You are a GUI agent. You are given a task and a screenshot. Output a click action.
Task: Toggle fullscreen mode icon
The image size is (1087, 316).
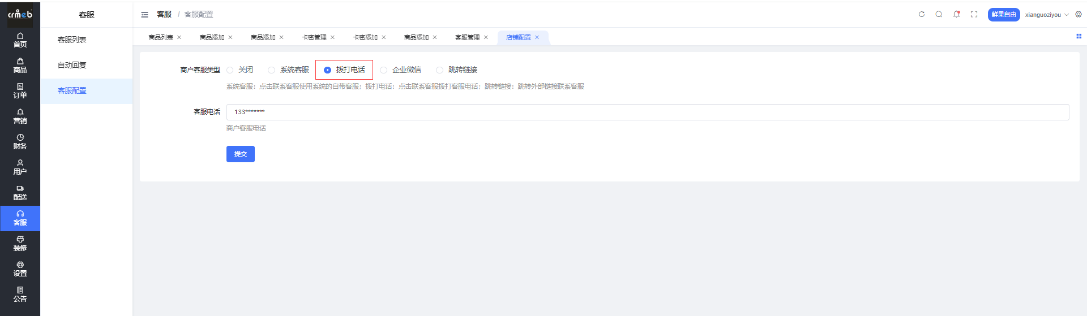pos(974,15)
